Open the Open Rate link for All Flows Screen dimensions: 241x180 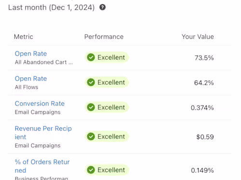[x=31, y=79]
